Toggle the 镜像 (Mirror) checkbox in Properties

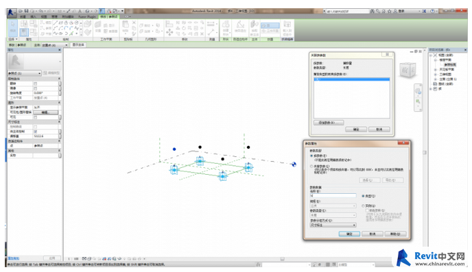pos(35,88)
